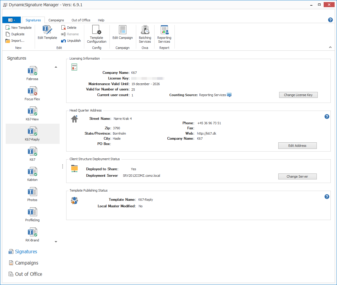This screenshot has height=285, width=337.
Task: Open Import from the ribbon
Action: 15,41
